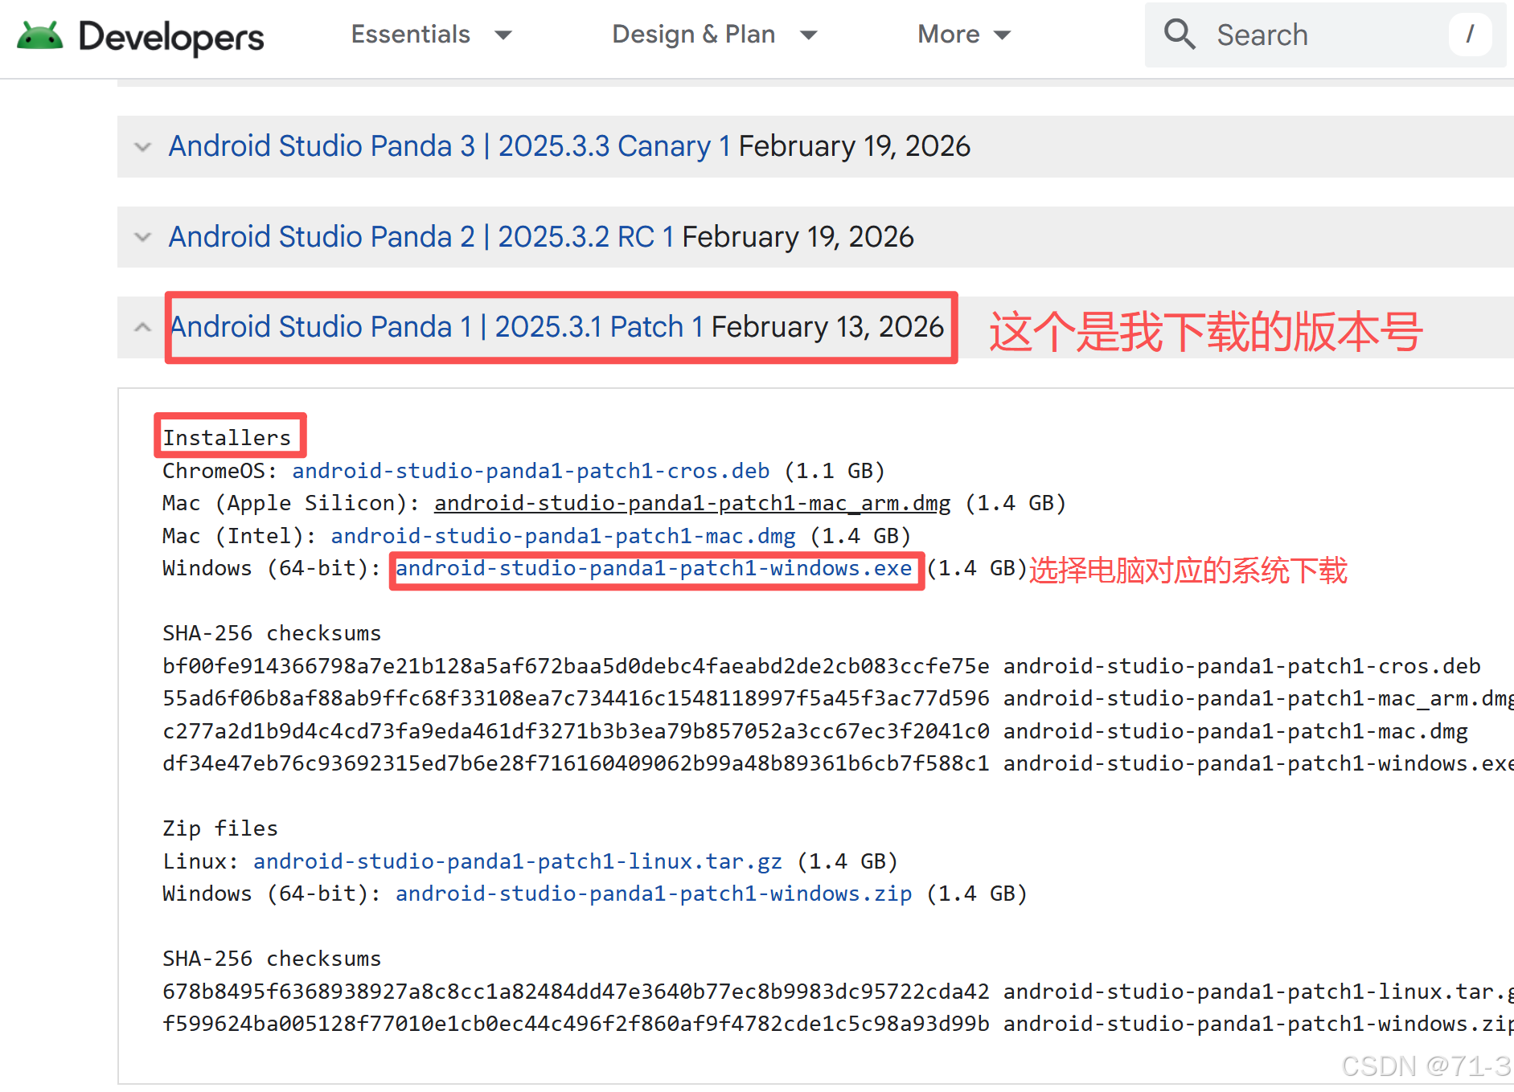
Task: Click the first SHA-256 checksums heading
Action: (x=272, y=633)
